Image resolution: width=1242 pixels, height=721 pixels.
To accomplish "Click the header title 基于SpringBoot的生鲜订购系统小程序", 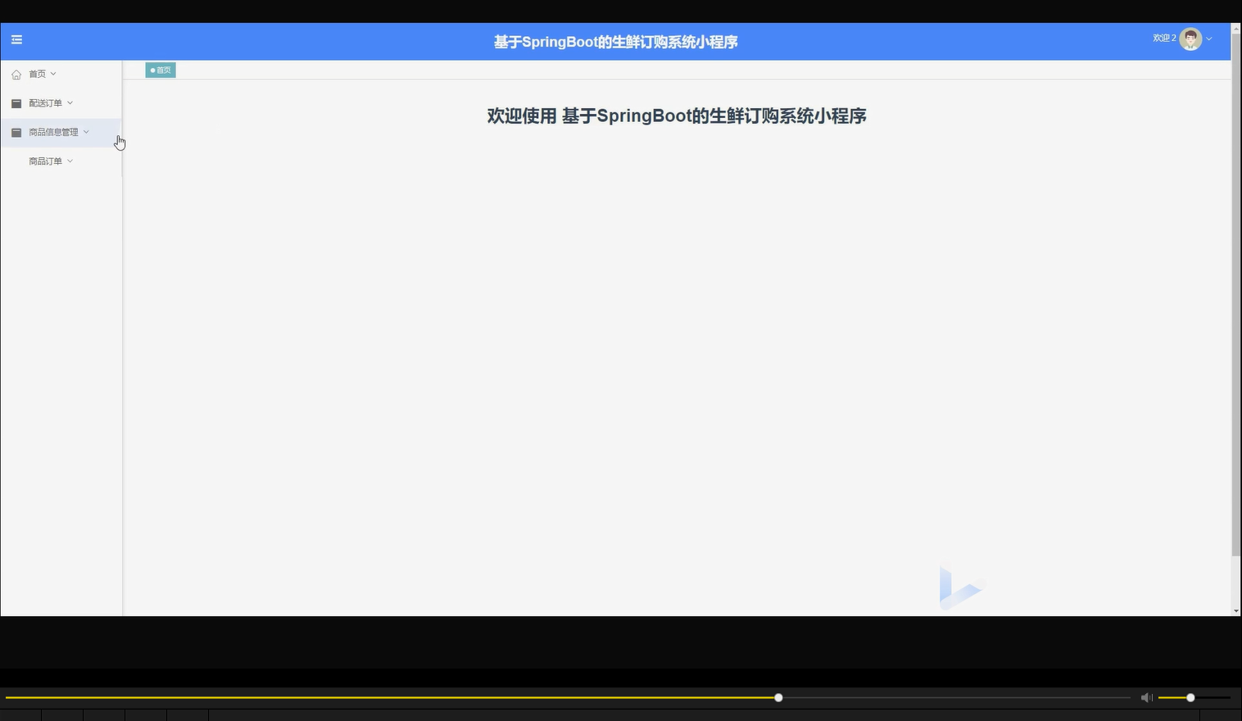I will [x=616, y=42].
